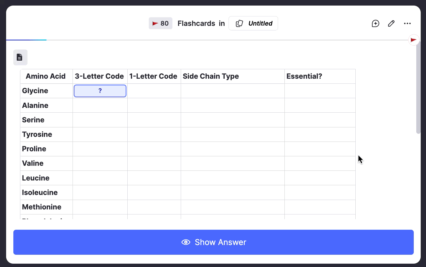Image resolution: width=426 pixels, height=267 pixels.
Task: Click the red flag at progress bar end
Action: click(x=413, y=40)
